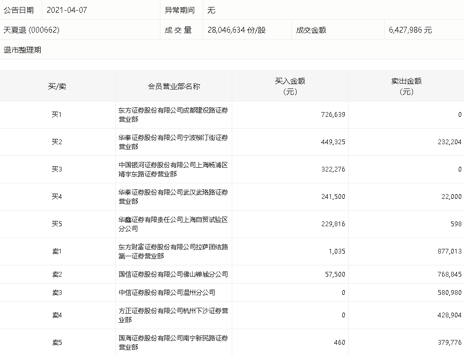Click buy amount 1,035

coord(337,251)
